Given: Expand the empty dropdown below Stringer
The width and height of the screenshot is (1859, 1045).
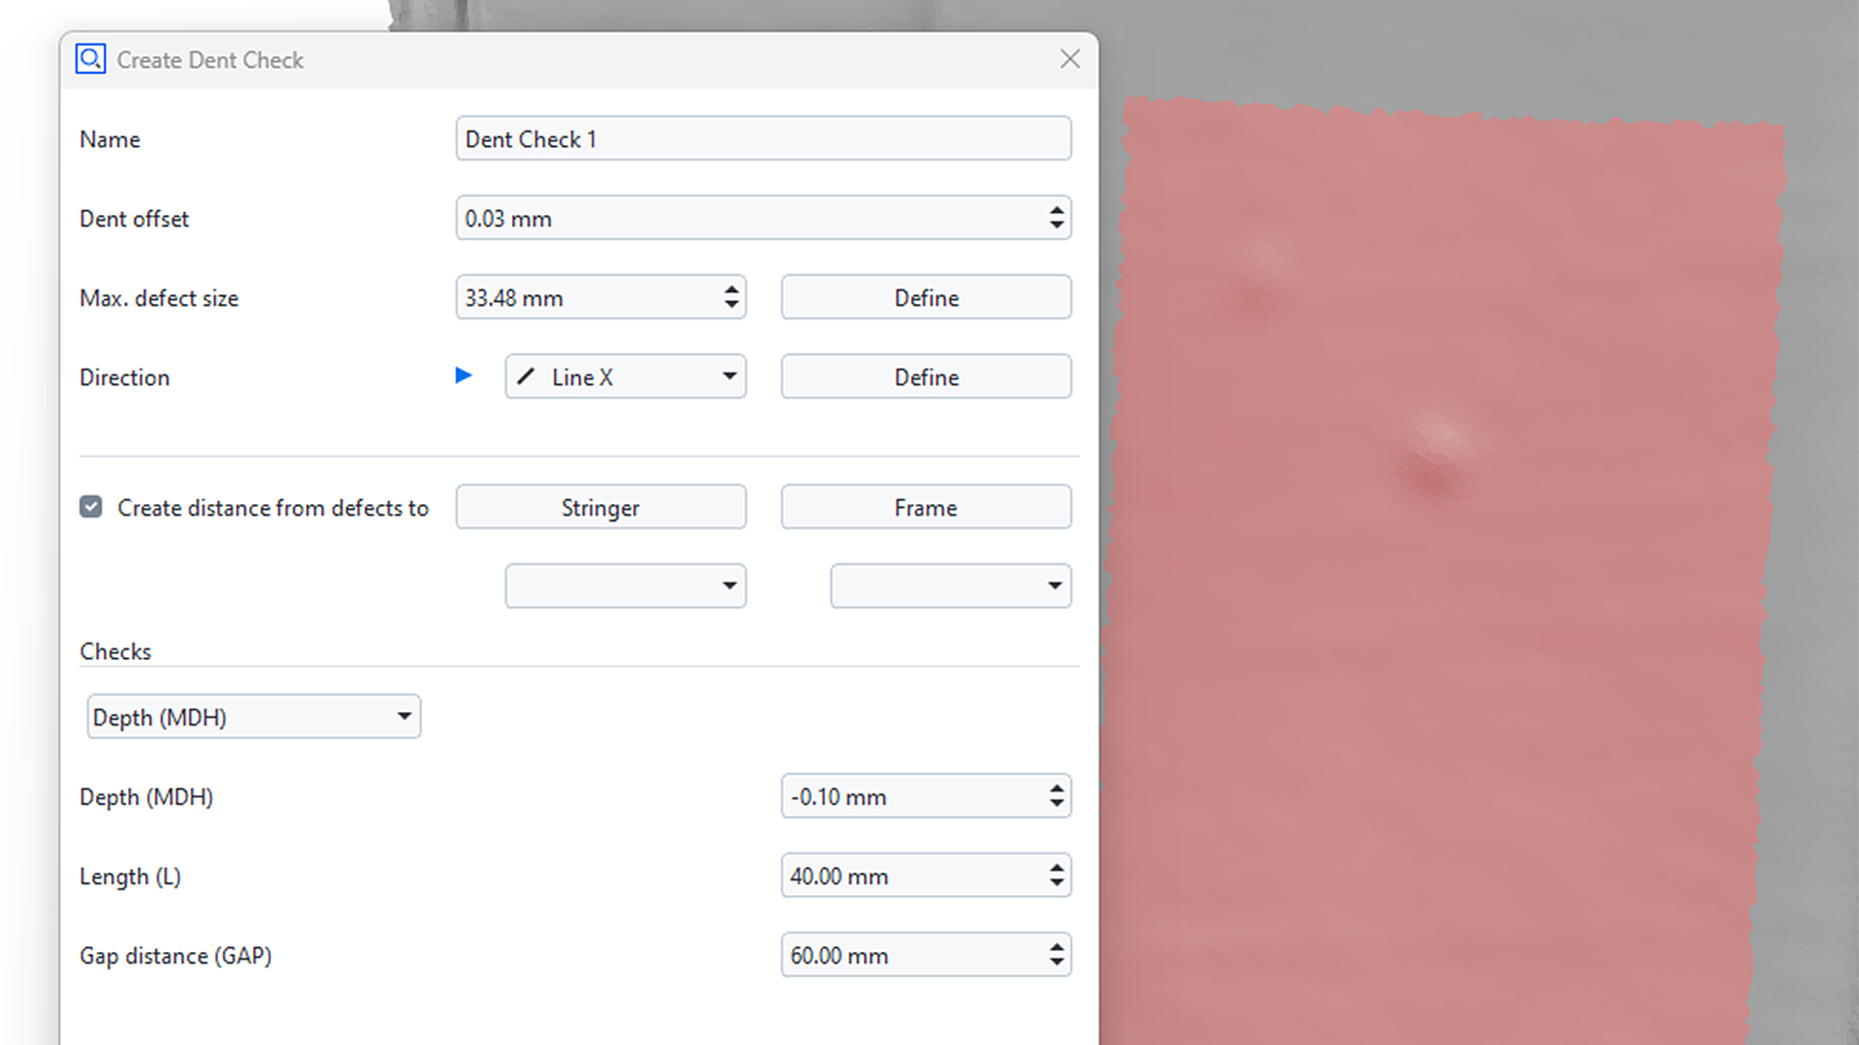Looking at the screenshot, I should (729, 585).
